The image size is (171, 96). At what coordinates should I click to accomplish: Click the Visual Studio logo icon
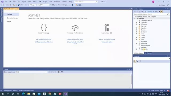2,2
